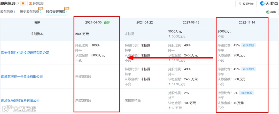Click the 2024-04-30 date column header
This screenshot has width=279, height=114.
point(94,22)
